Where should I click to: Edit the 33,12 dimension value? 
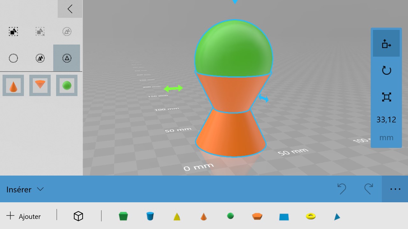click(x=386, y=120)
